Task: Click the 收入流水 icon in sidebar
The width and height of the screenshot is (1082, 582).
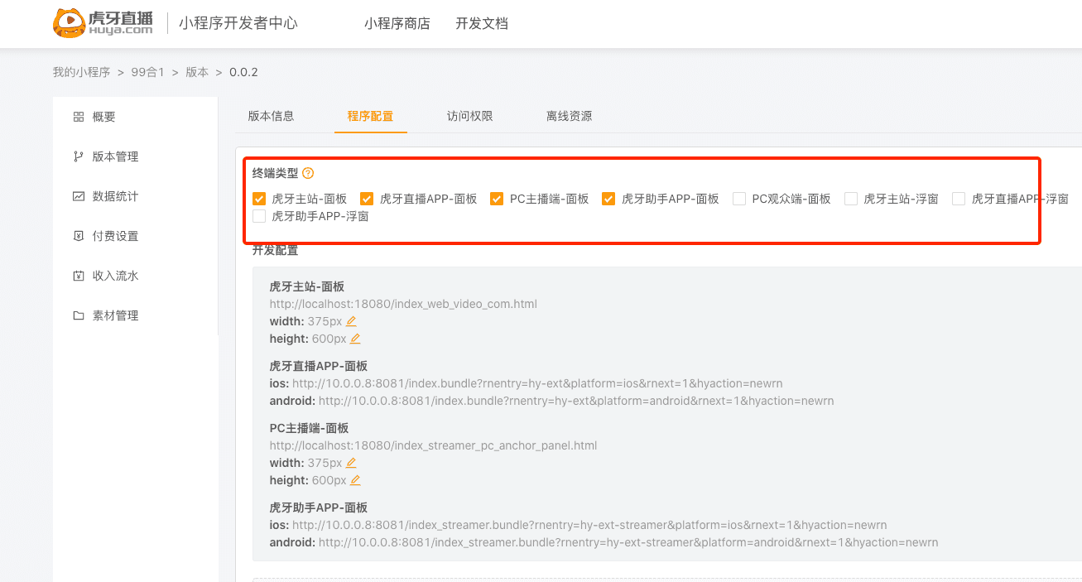Action: (x=79, y=276)
